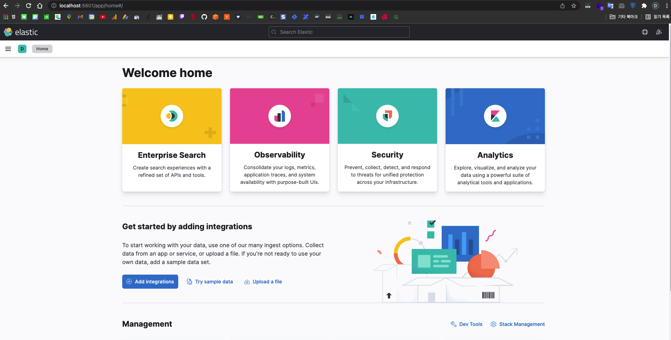671x340 pixels.
Task: Open the Google Analytics bookmark icon
Action: [x=114, y=17]
